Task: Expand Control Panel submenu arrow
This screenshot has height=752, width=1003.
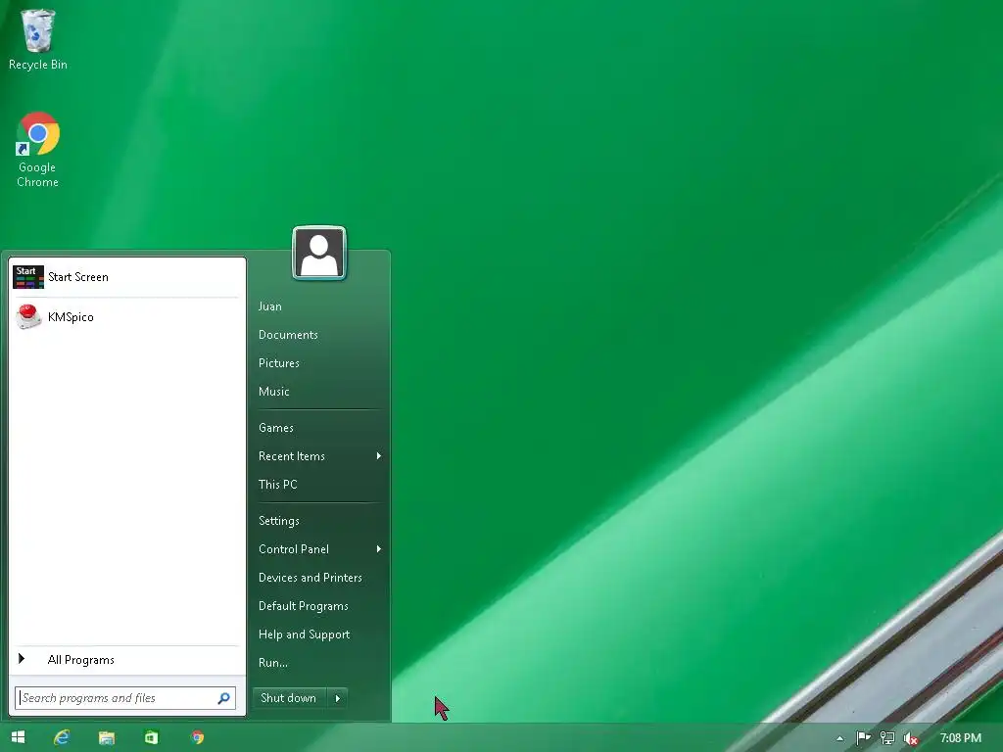Action: click(379, 548)
